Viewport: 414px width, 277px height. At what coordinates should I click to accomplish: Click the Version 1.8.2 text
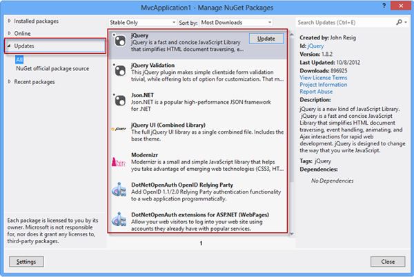click(316, 54)
